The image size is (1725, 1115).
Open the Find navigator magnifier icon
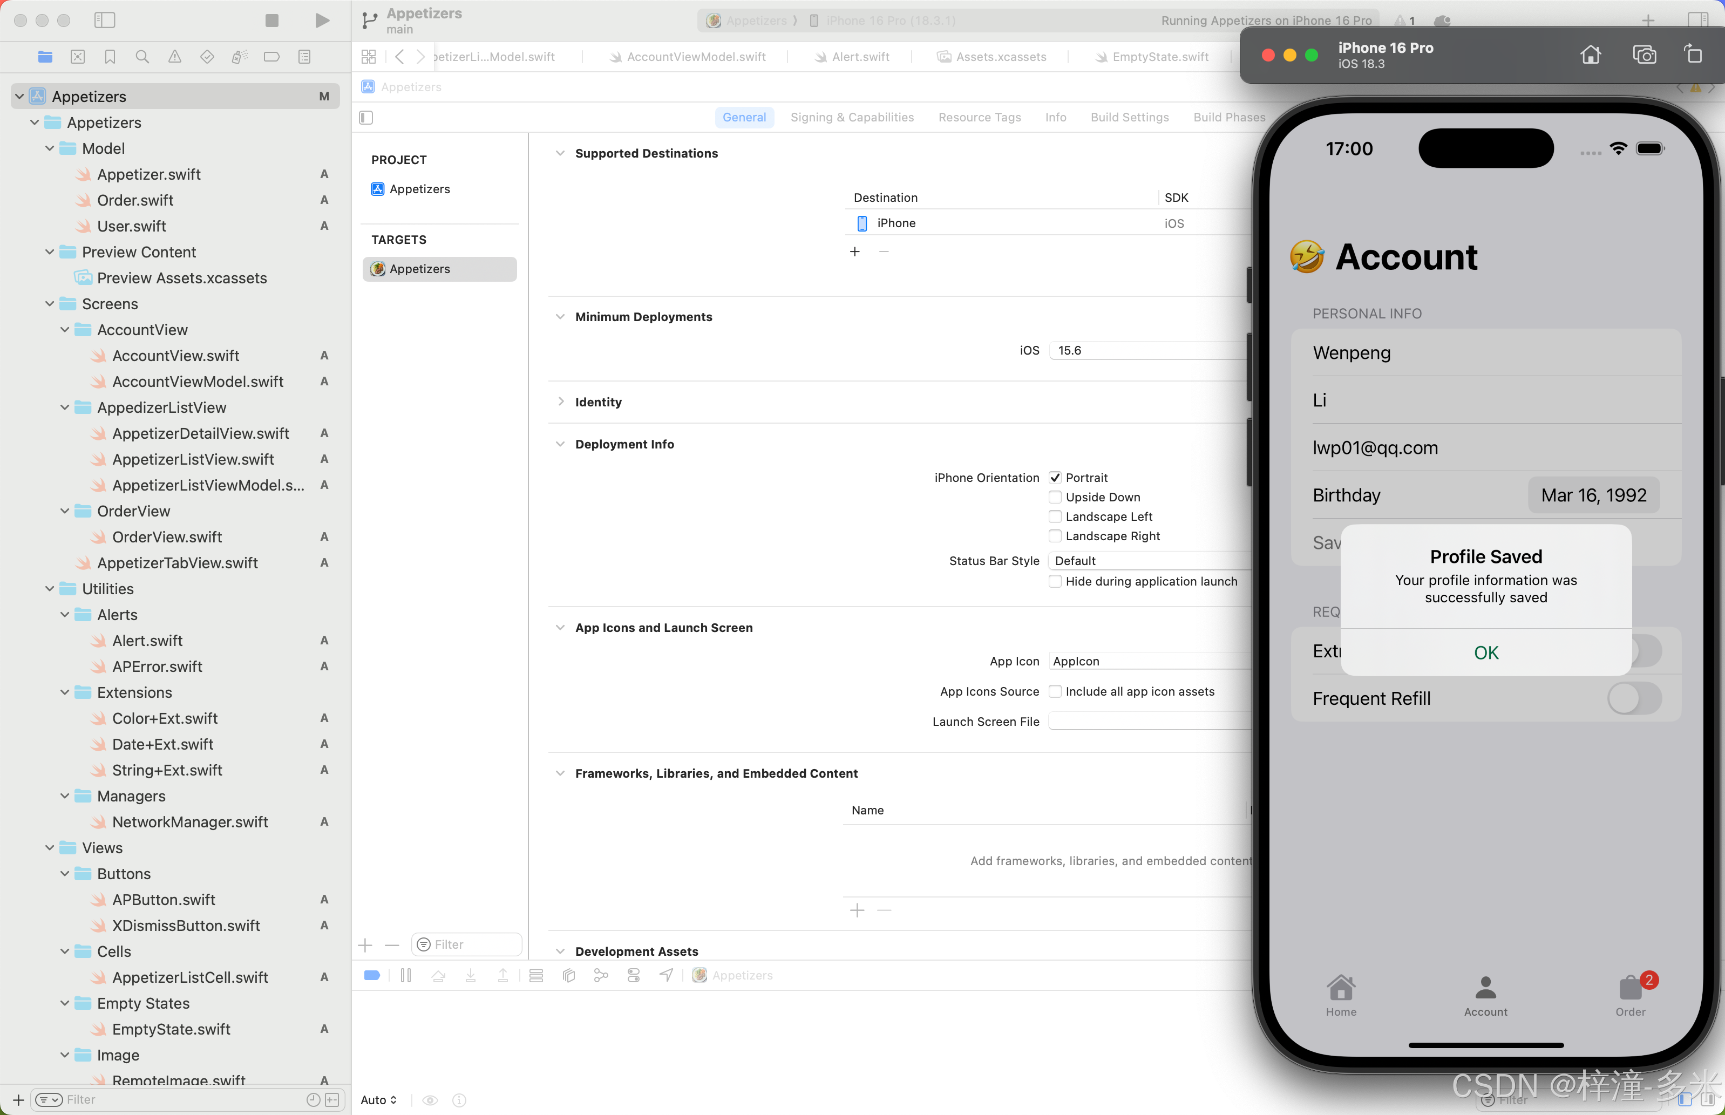pyautogui.click(x=142, y=57)
